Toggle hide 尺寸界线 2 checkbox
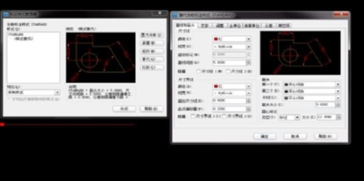Viewport: 364px width, 181px height. click(224, 116)
